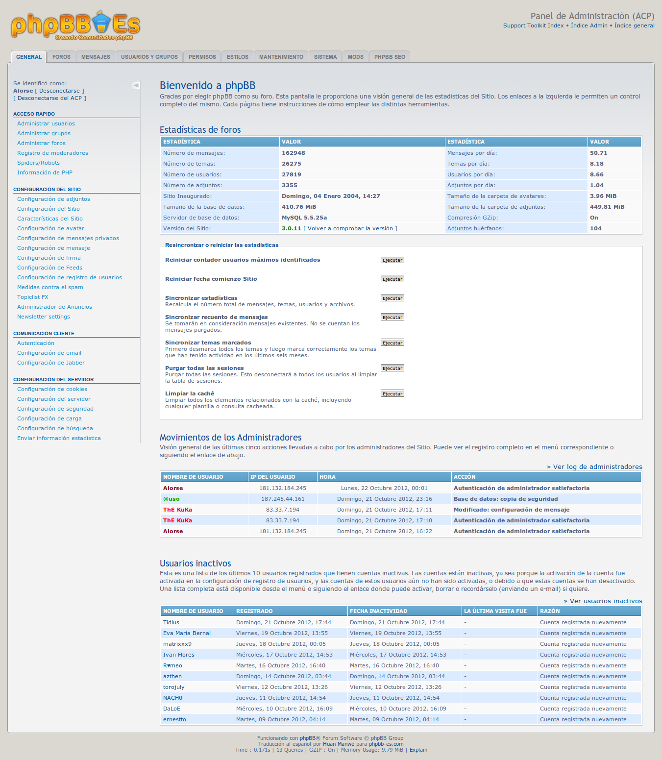Execute Purgar todas las sesiones
This screenshot has height=760, width=662.
(x=392, y=368)
